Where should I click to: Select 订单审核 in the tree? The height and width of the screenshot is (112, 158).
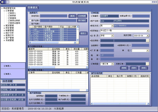(x=12, y=16)
